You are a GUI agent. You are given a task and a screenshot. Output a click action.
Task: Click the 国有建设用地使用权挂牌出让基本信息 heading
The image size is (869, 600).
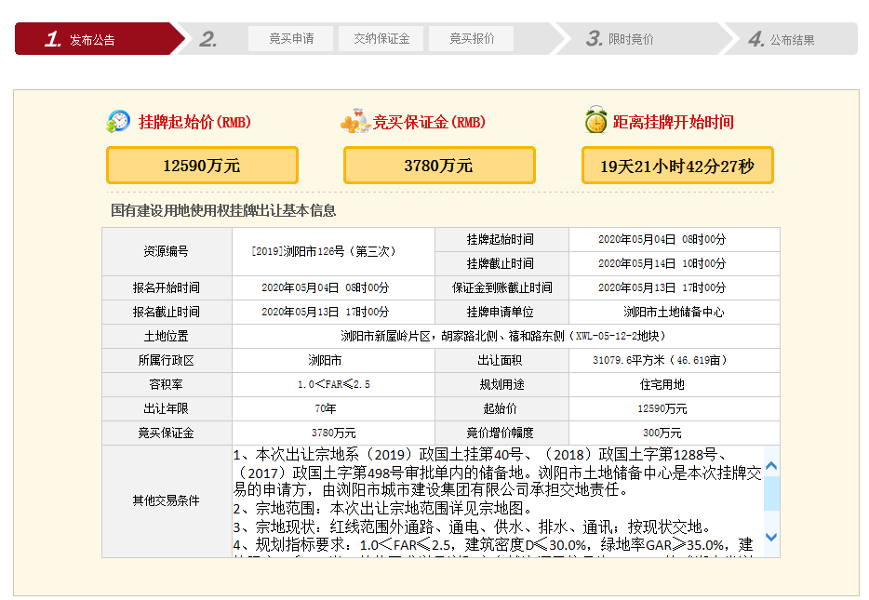tap(223, 210)
